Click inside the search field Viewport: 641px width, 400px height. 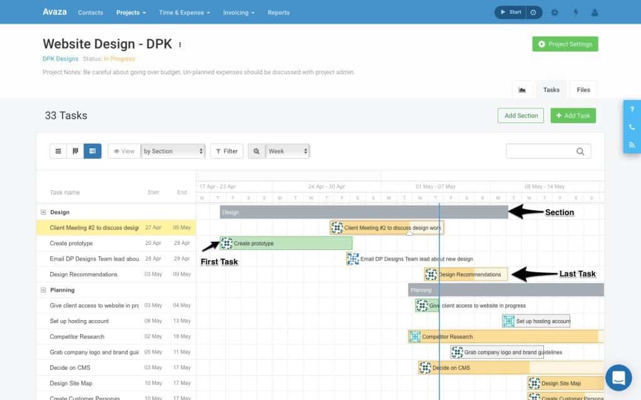[x=545, y=151]
